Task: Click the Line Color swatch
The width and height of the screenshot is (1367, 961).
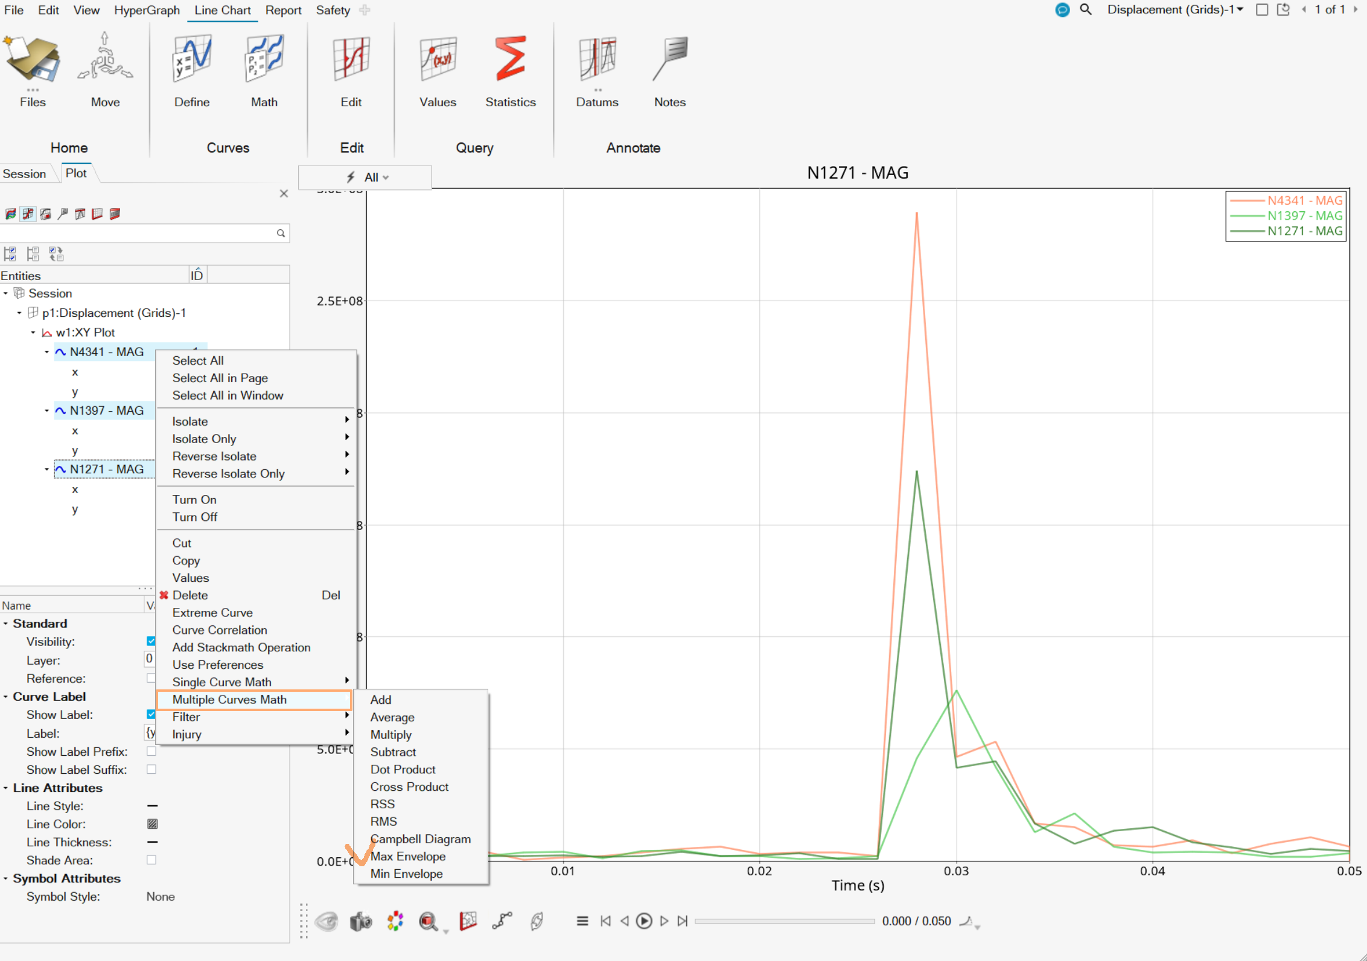Action: 153,824
